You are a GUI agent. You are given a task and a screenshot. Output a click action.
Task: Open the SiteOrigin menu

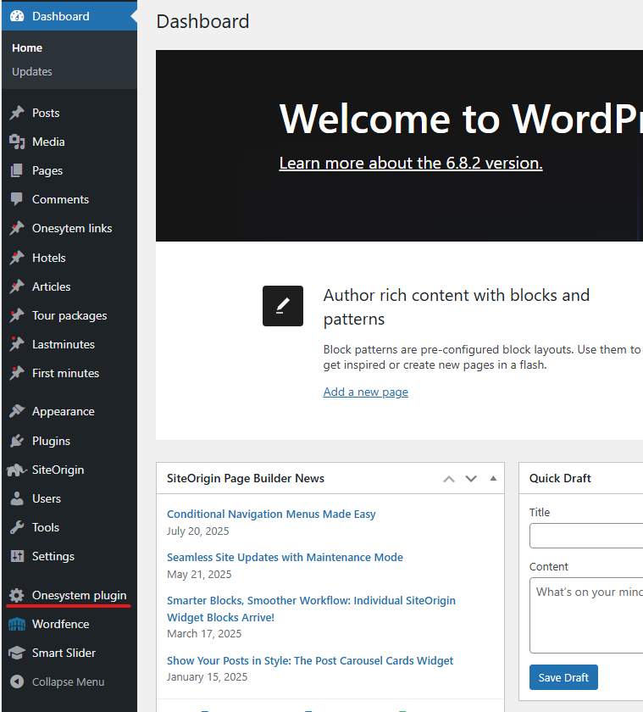click(69, 470)
